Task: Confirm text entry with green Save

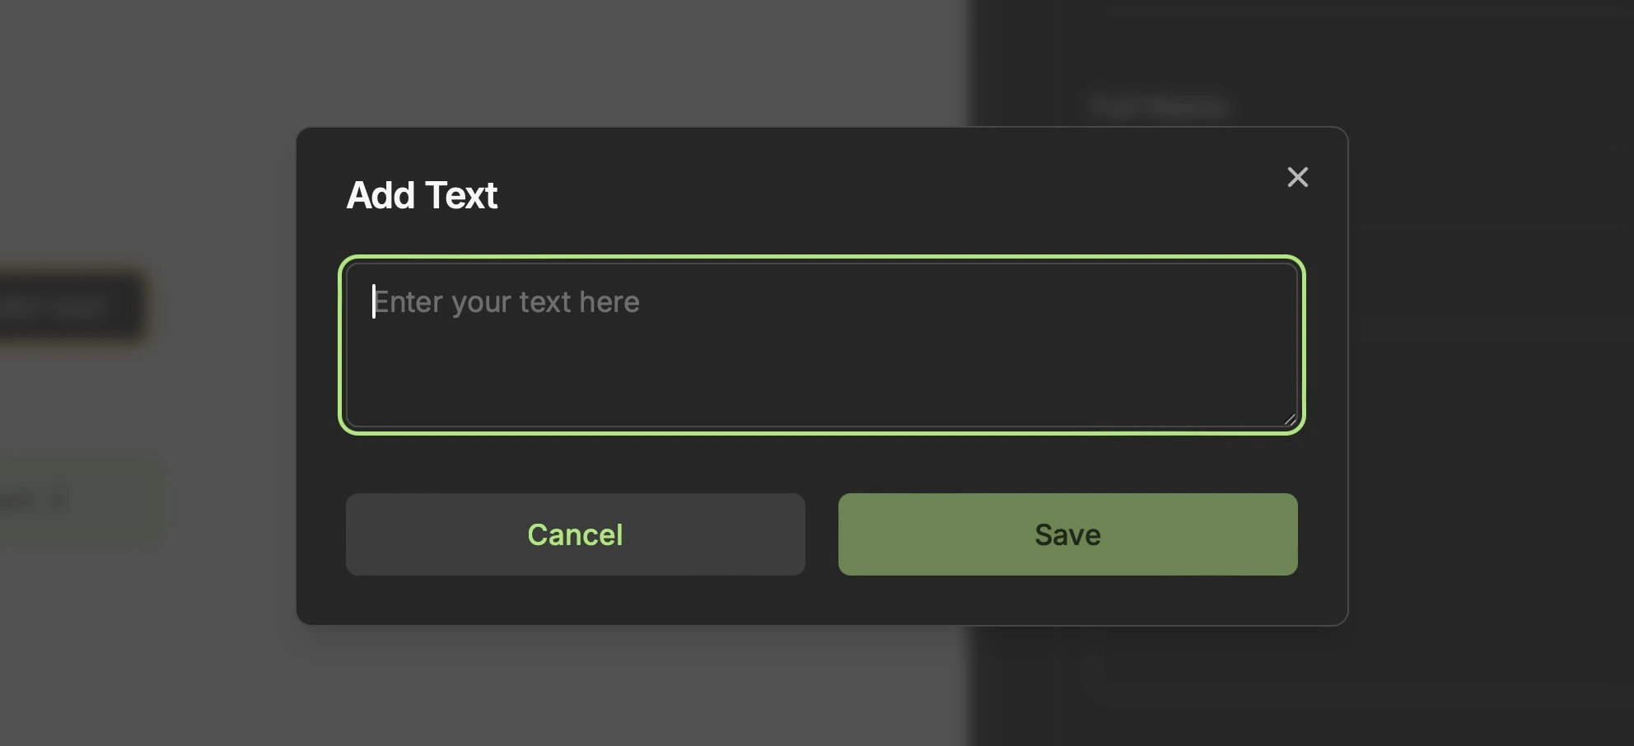Action: [1067, 534]
